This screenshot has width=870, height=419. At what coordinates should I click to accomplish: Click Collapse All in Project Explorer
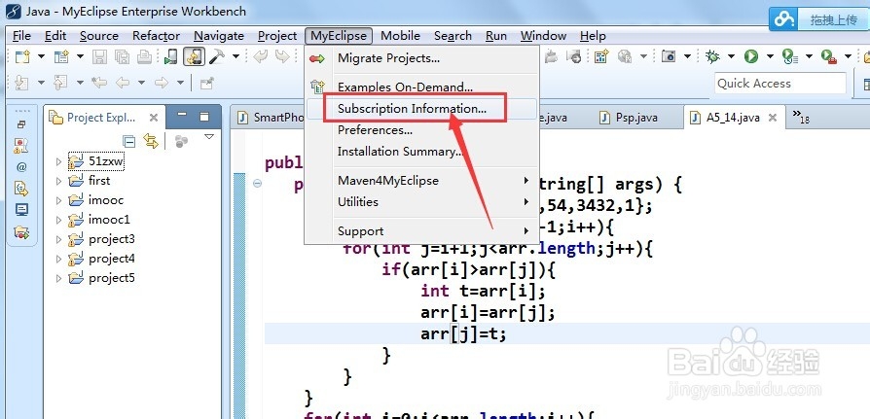(128, 141)
